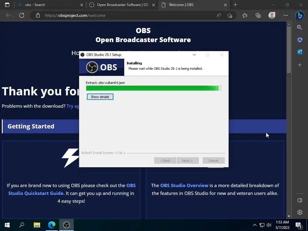
Task: Add this page to favorites
Action: click(x=229, y=15)
